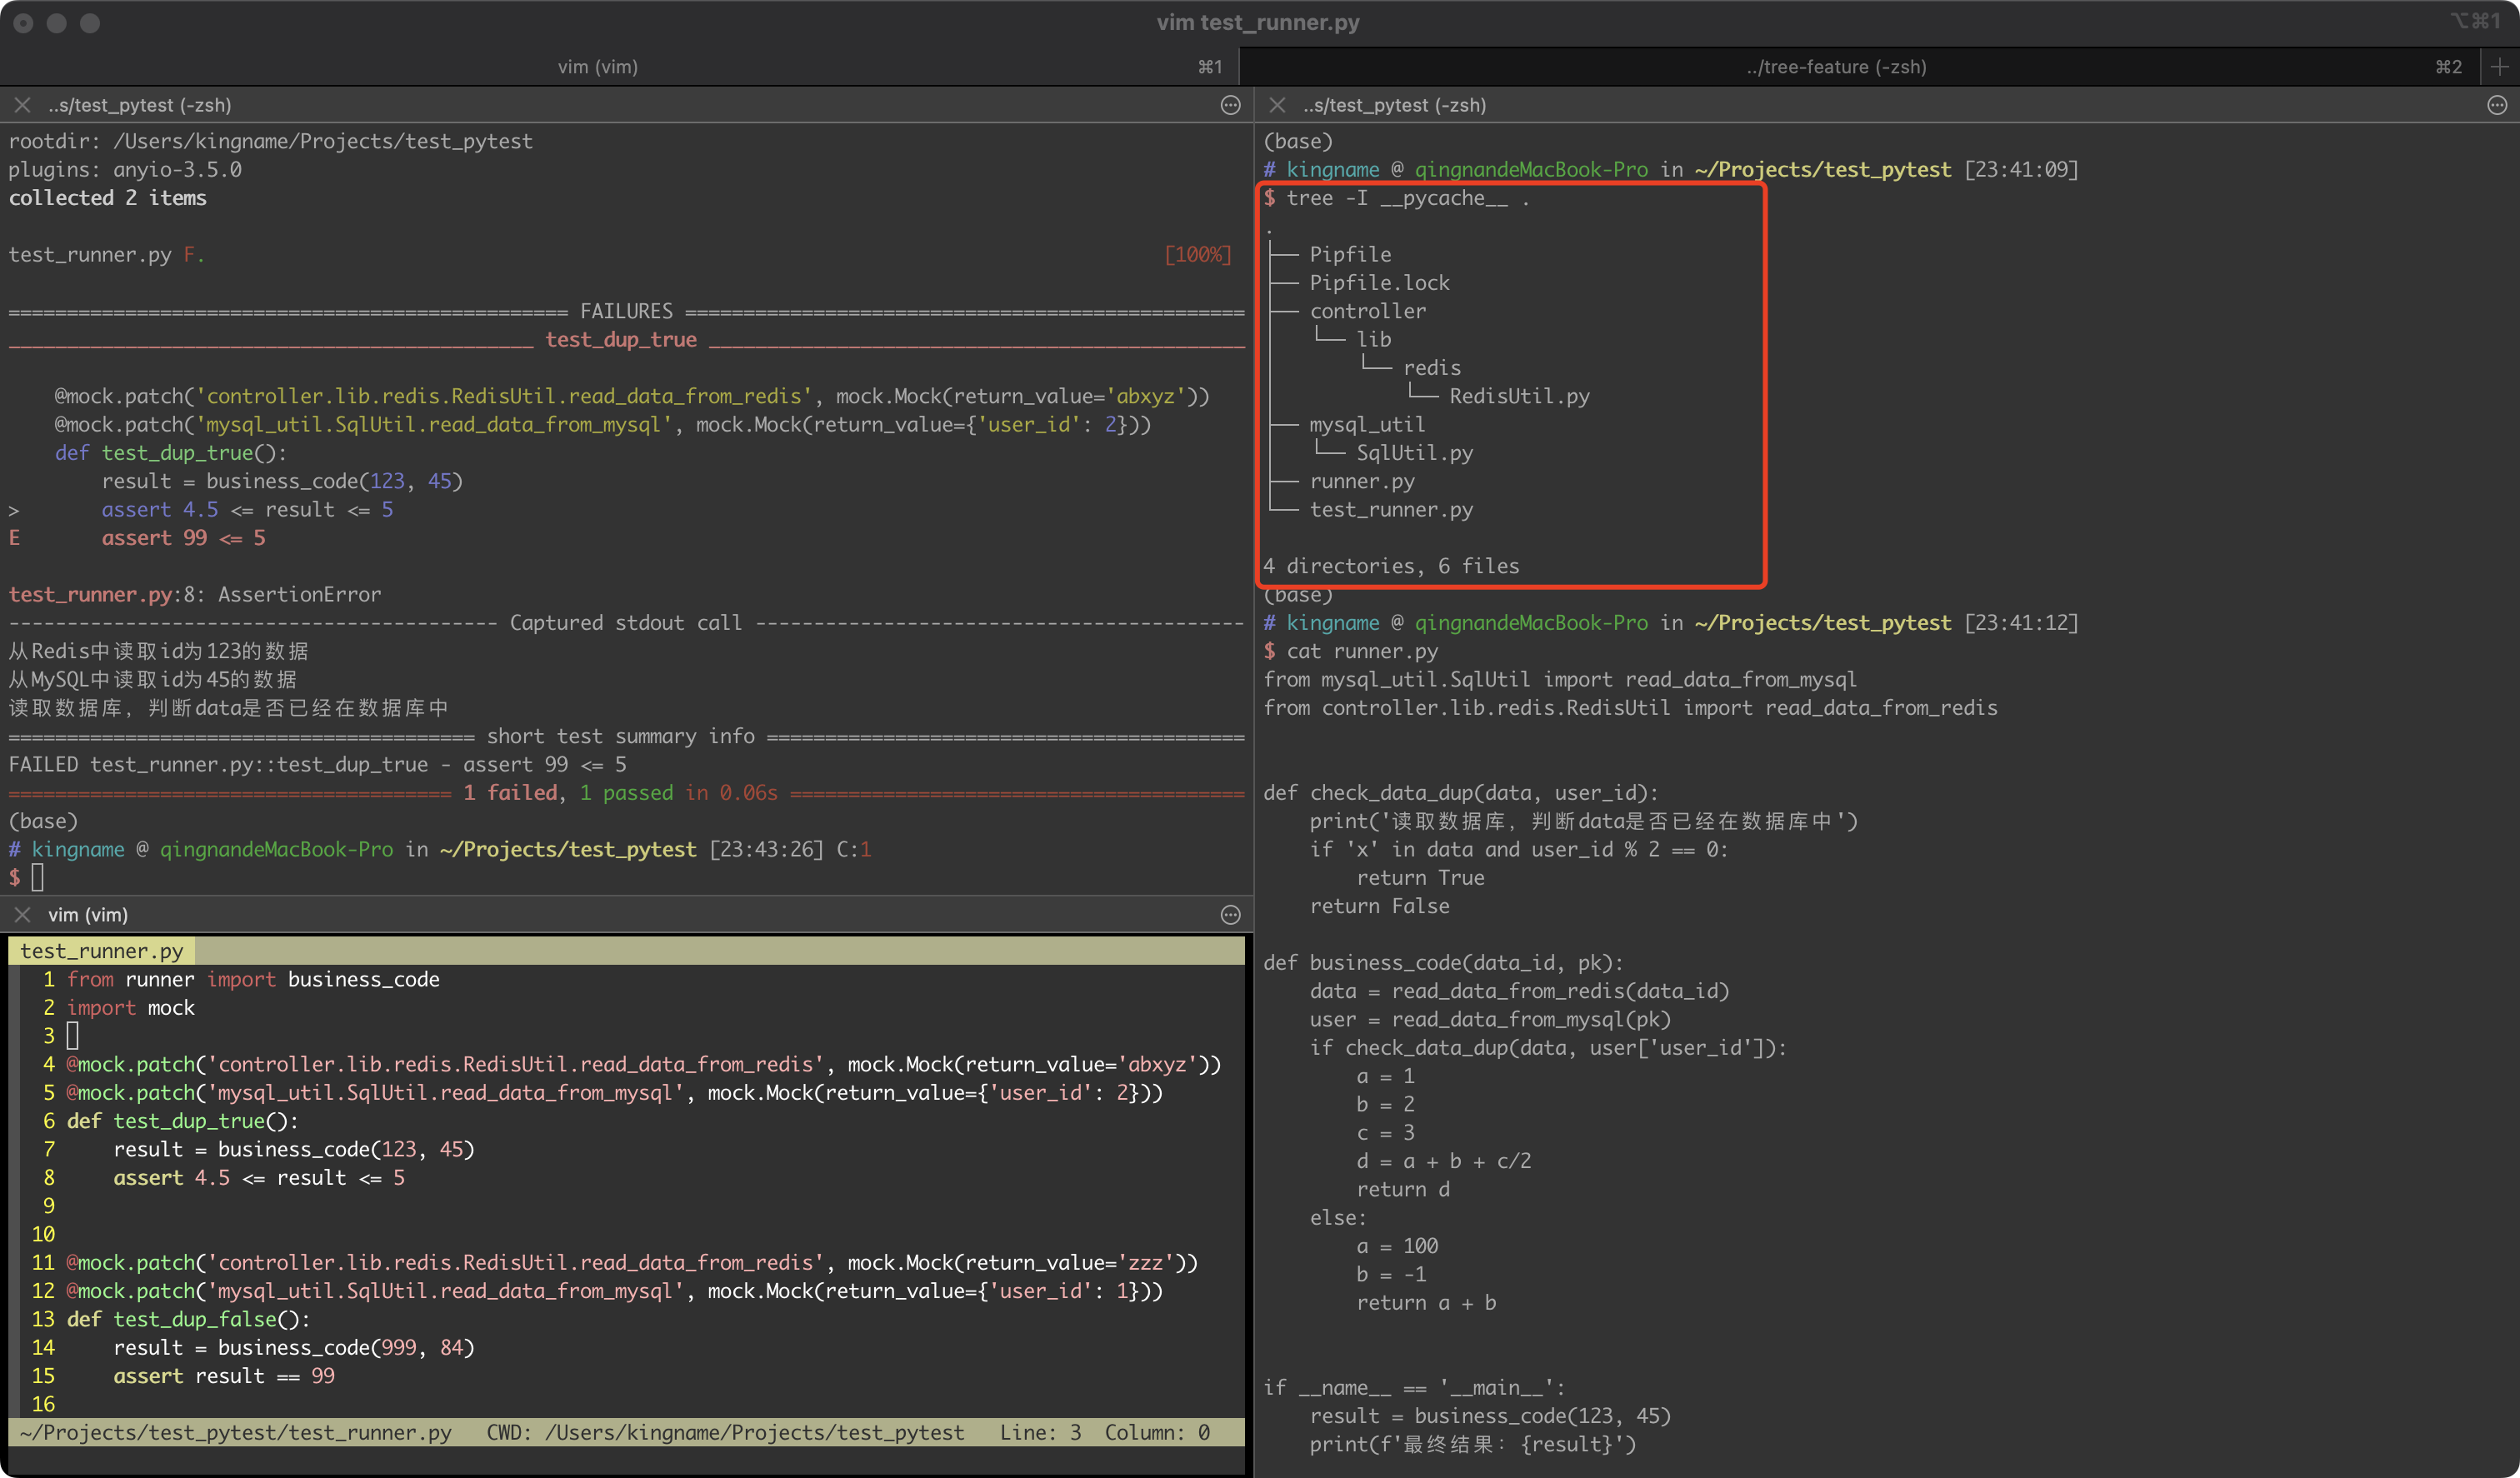Image resolution: width=2520 pixels, height=1478 pixels.
Task: Click the controller folder in tree output
Action: (x=1368, y=311)
